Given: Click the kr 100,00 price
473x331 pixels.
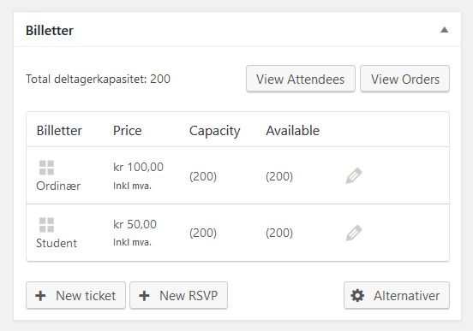Looking at the screenshot, I should click(x=138, y=167).
